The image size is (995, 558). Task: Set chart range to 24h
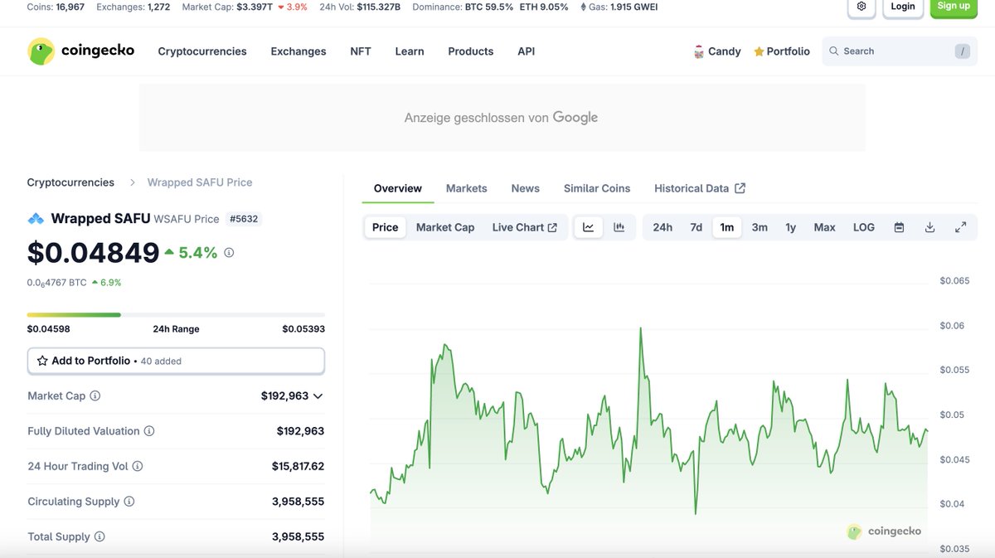[663, 227]
